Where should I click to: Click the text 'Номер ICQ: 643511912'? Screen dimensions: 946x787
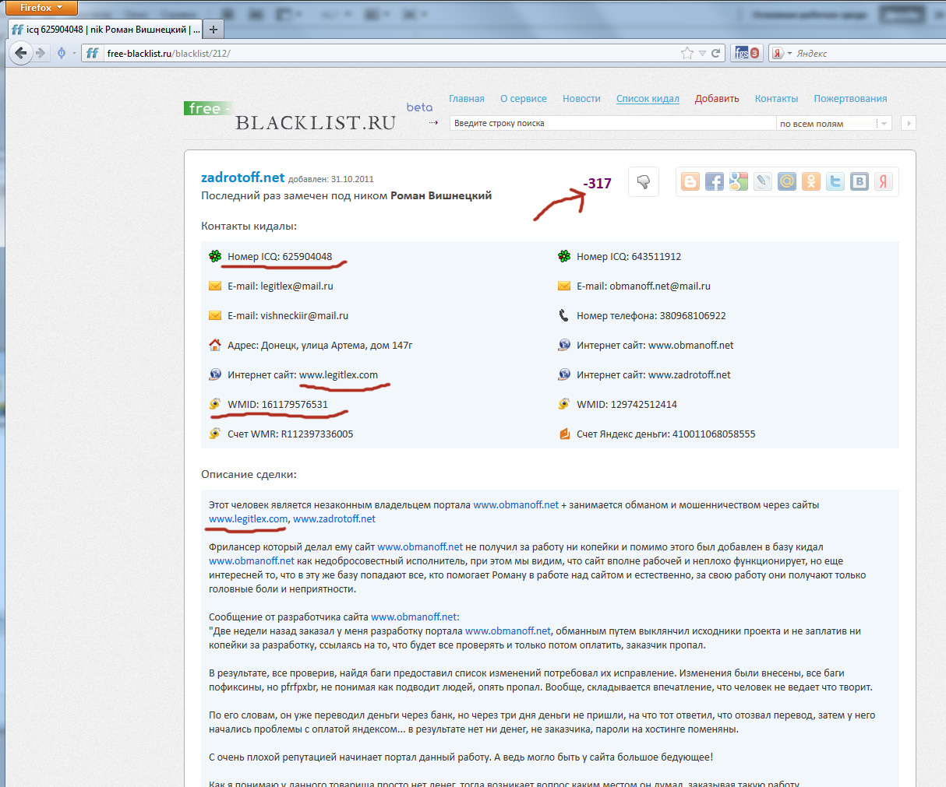coord(629,257)
